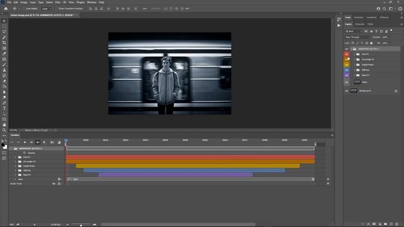Screen dimensions: 404x227
Task: Play the timeline animation
Action: [25, 143]
